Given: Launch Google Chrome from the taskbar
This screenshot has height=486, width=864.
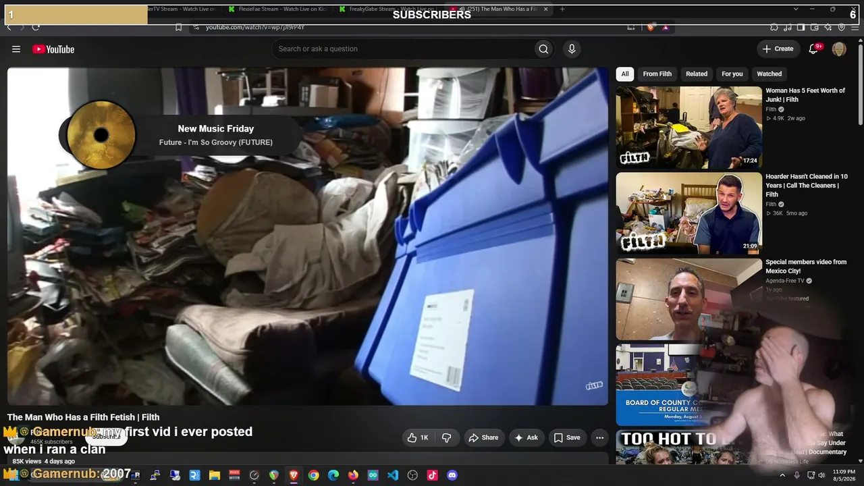Looking at the screenshot, I should [x=313, y=475].
